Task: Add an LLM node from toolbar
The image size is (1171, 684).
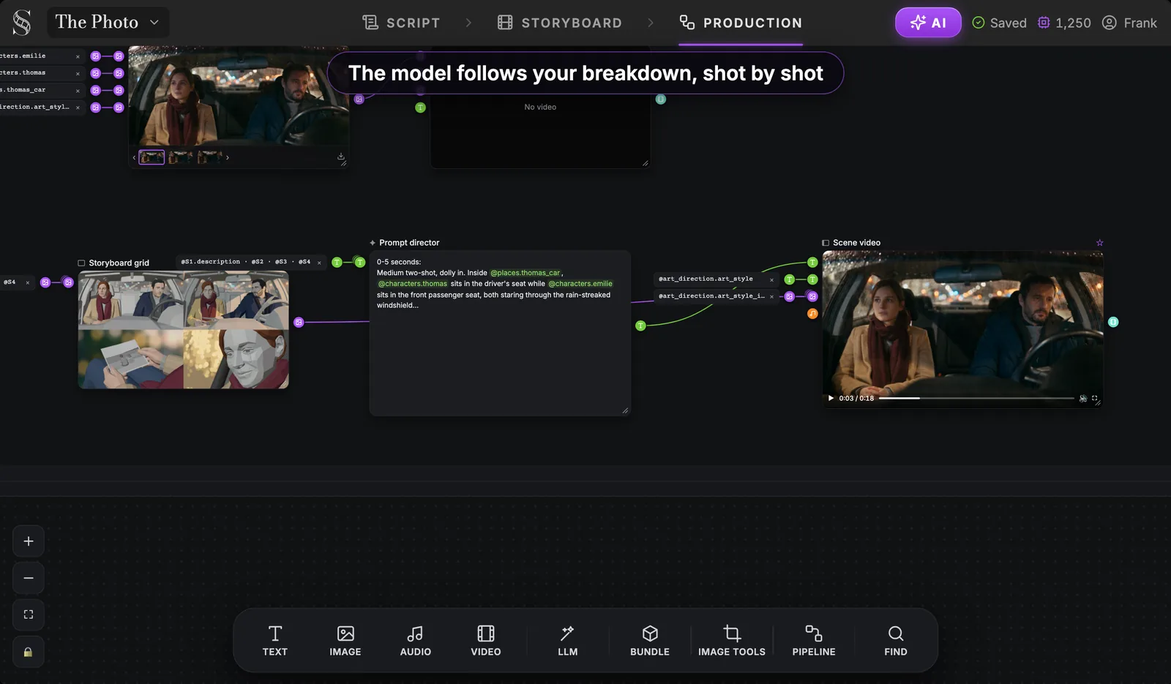Action: click(x=568, y=641)
